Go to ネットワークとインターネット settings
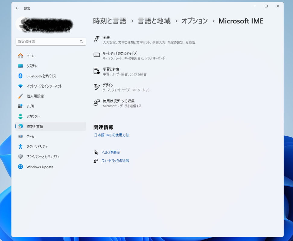Screen dimensions: 293x241 pos(51,86)
